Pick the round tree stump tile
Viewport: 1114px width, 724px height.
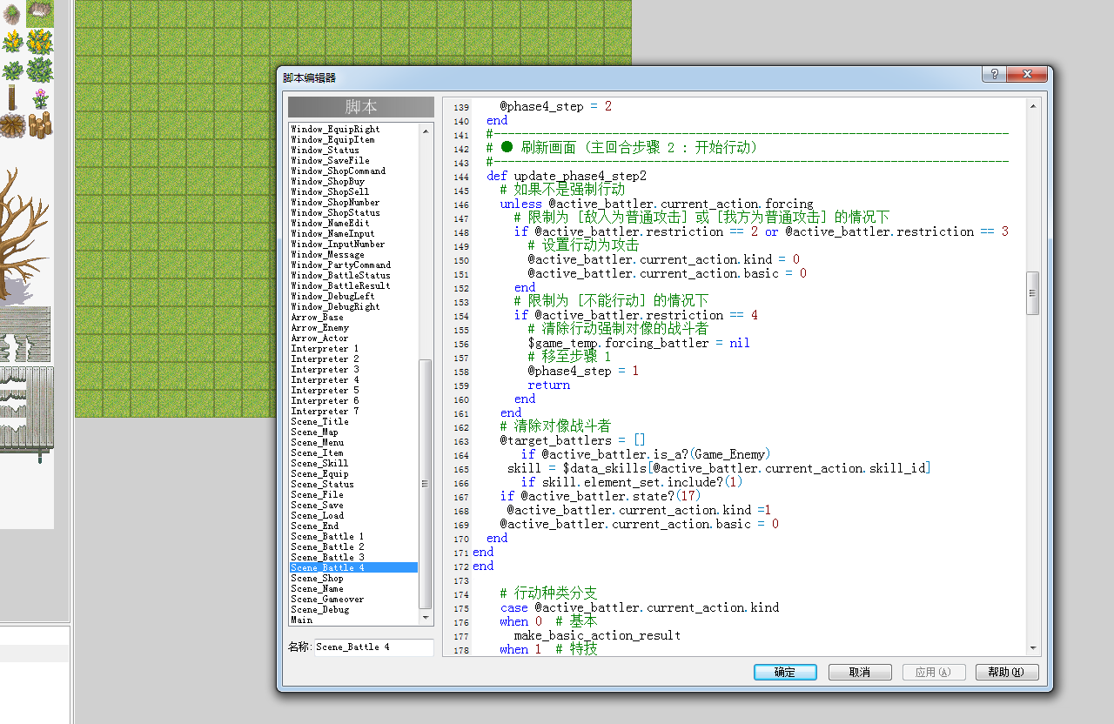pyautogui.click(x=12, y=126)
